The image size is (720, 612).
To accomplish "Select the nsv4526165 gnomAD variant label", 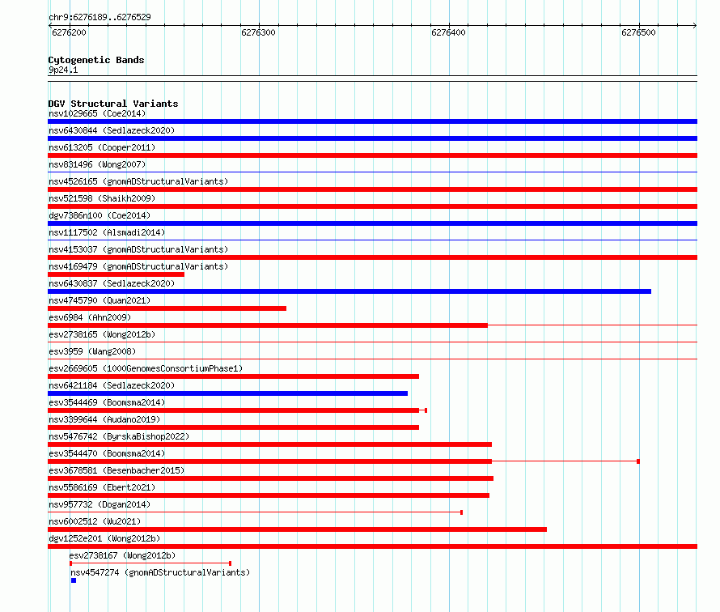I will (x=138, y=181).
